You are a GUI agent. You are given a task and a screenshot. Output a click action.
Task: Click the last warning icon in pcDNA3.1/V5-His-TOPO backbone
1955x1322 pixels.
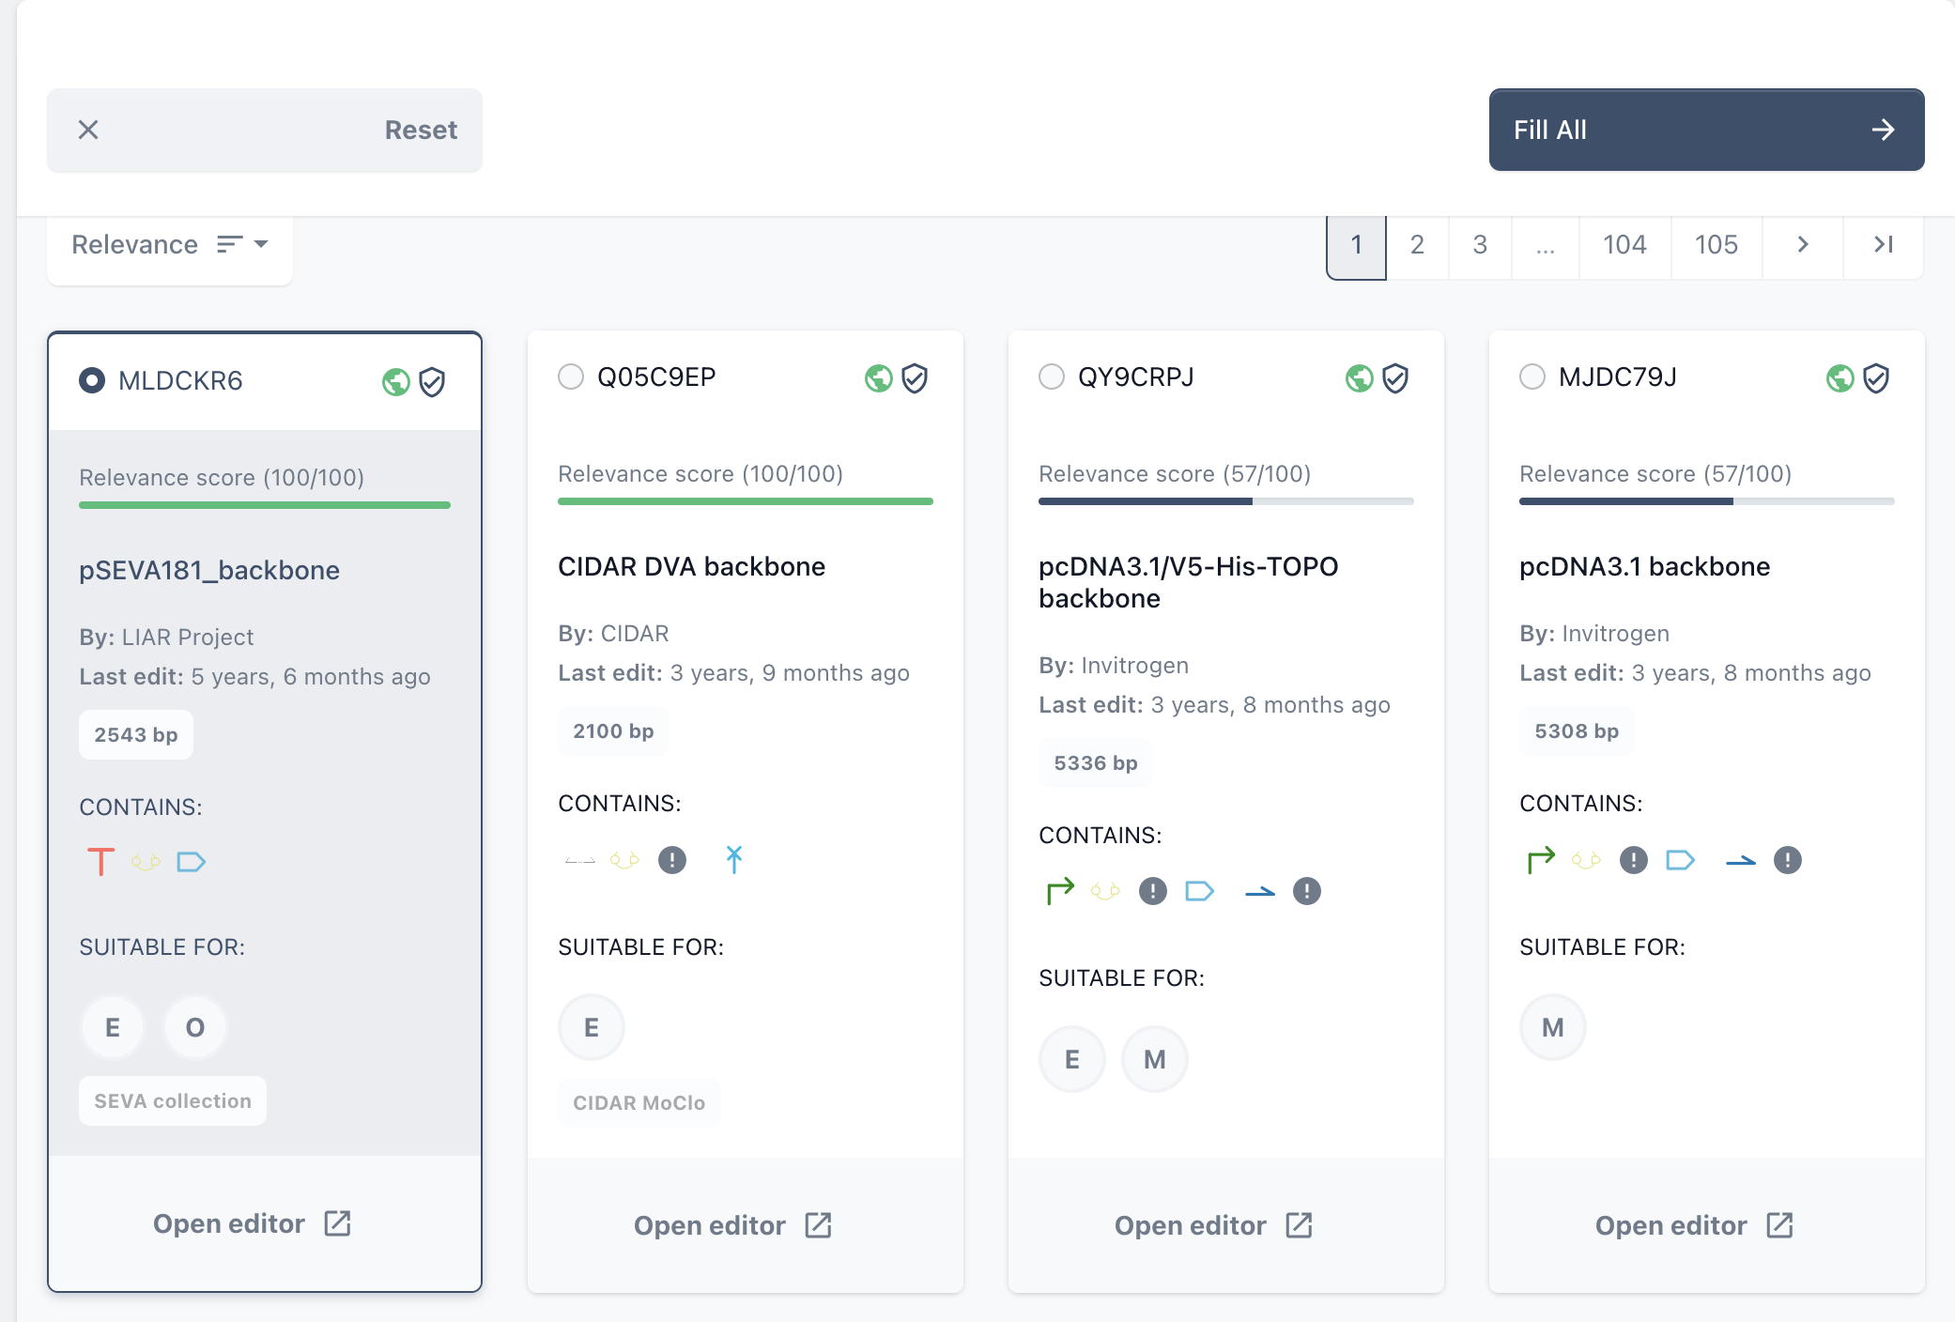tap(1307, 891)
